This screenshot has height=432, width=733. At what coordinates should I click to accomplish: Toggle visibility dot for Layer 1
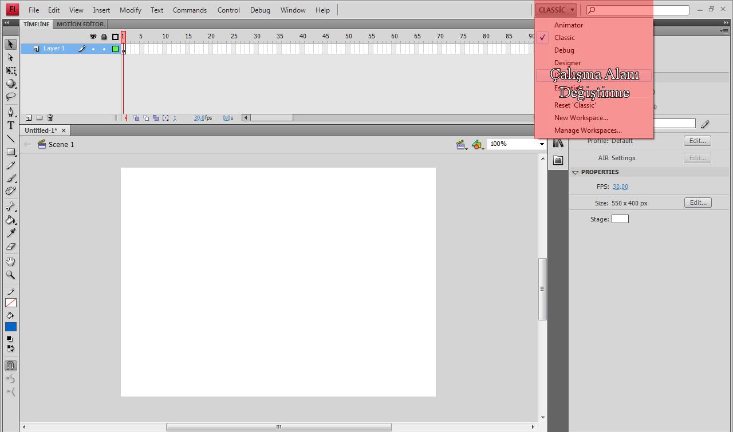(93, 49)
